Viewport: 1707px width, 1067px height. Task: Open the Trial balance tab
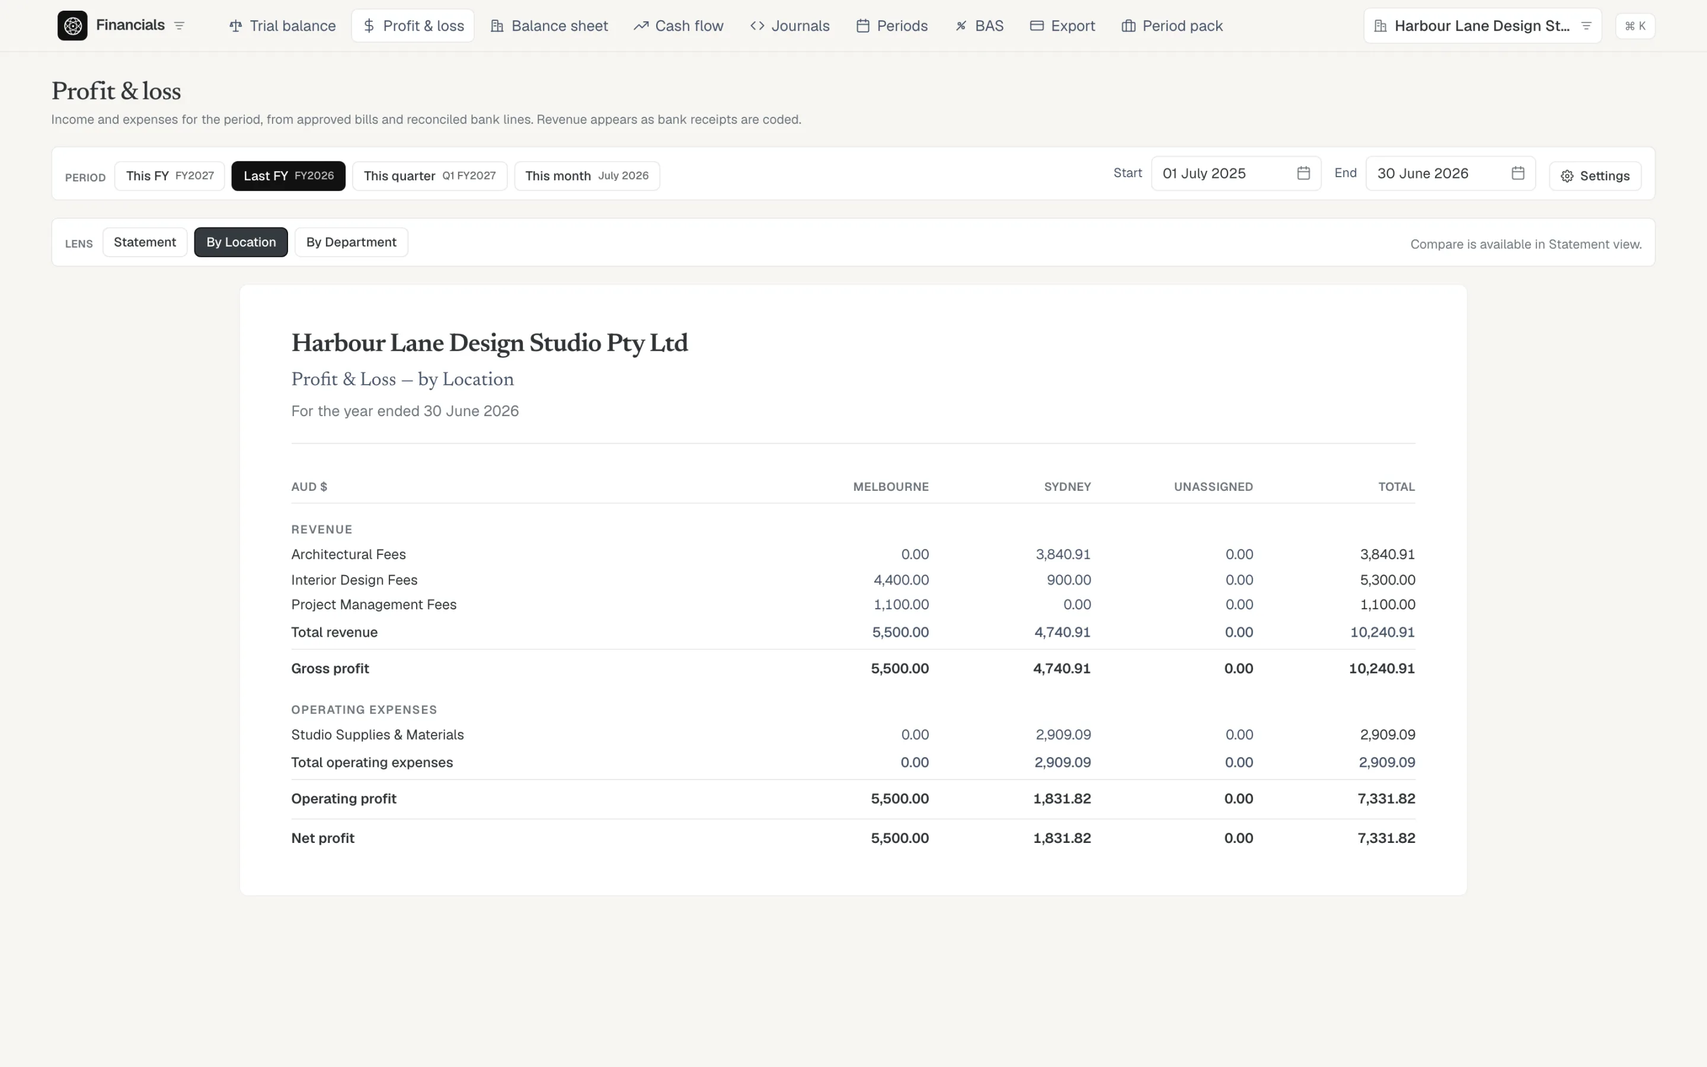coord(282,26)
